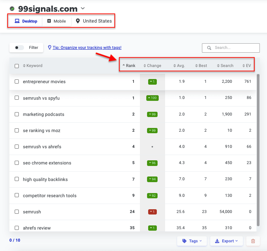Sort by the Avg. column
267x251 pixels.
pos(179,65)
